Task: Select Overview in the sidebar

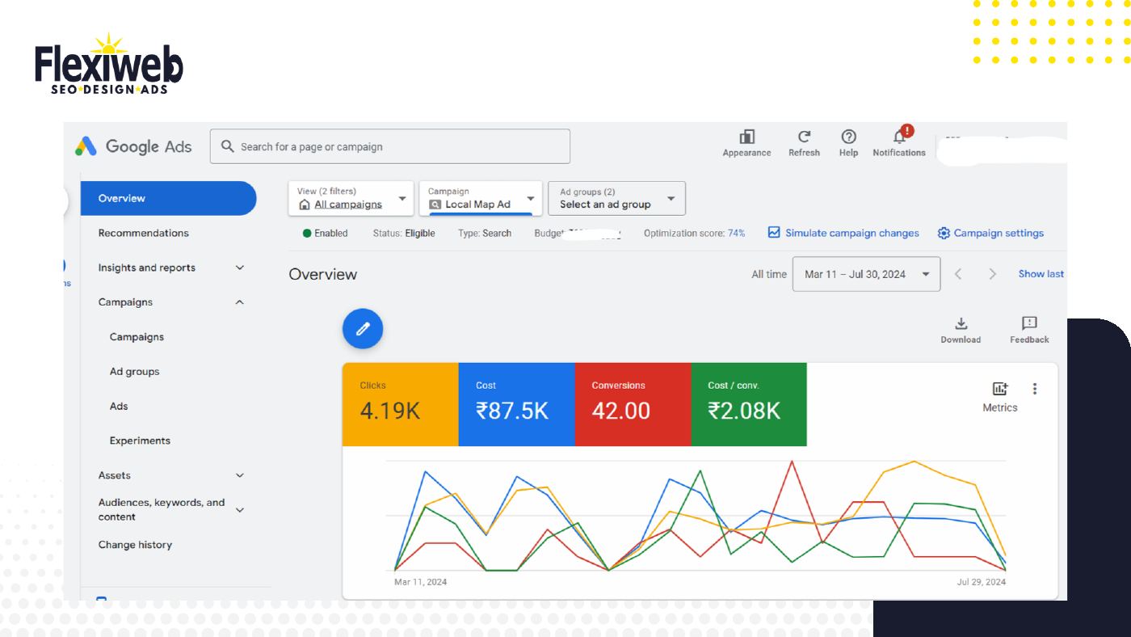Action: tap(168, 198)
